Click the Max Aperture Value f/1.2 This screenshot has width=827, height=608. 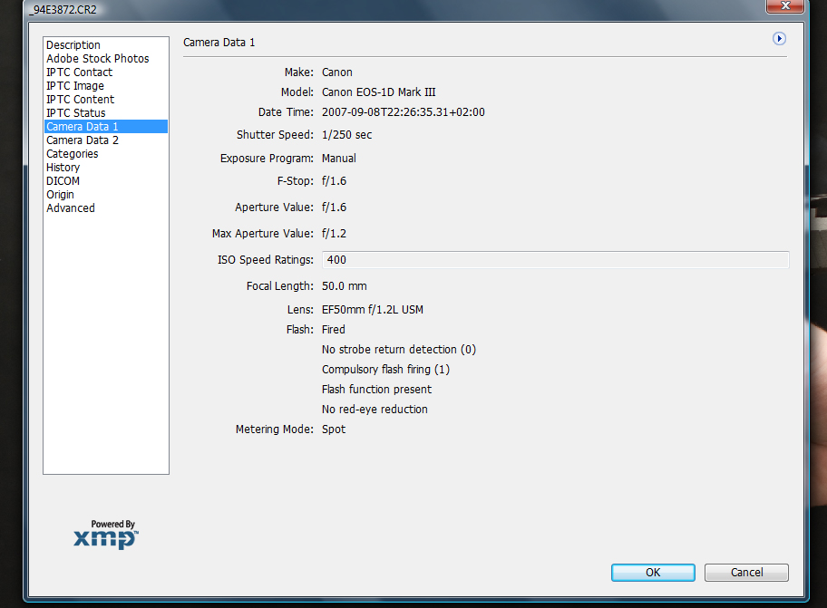pos(335,234)
